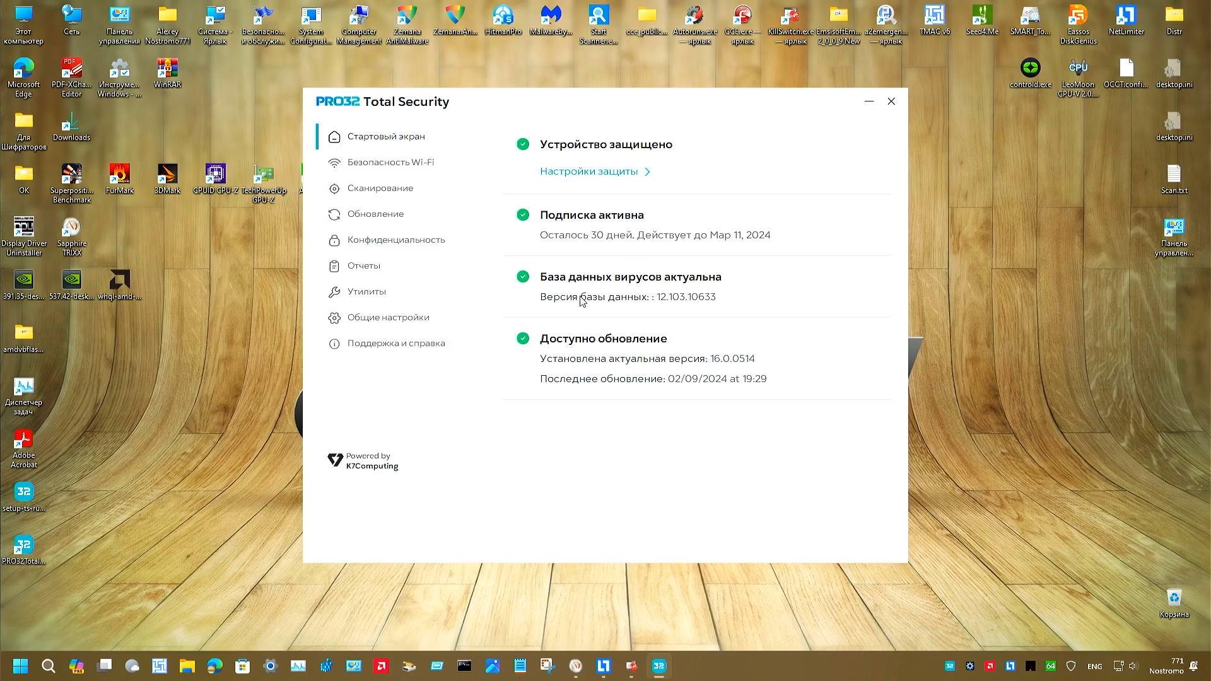Screen dimensions: 1211x681
Task: Click the Wi-Fi icon in sidebar
Action: tap(334, 163)
